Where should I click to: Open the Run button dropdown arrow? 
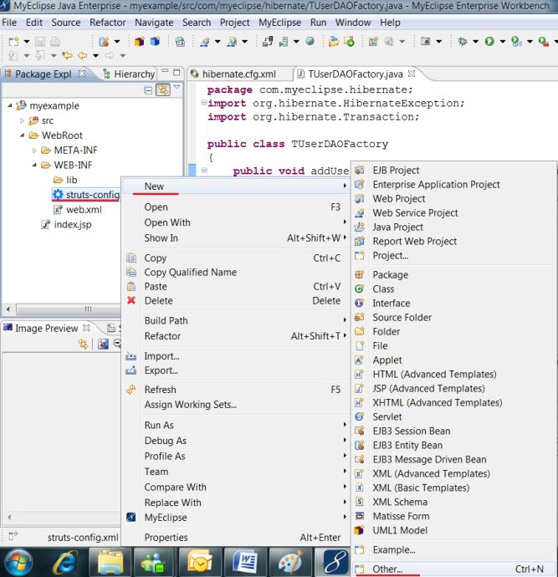click(503, 42)
